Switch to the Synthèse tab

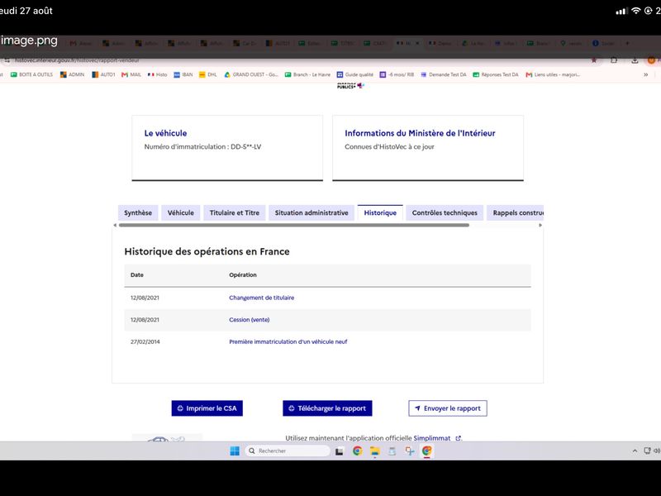138,213
